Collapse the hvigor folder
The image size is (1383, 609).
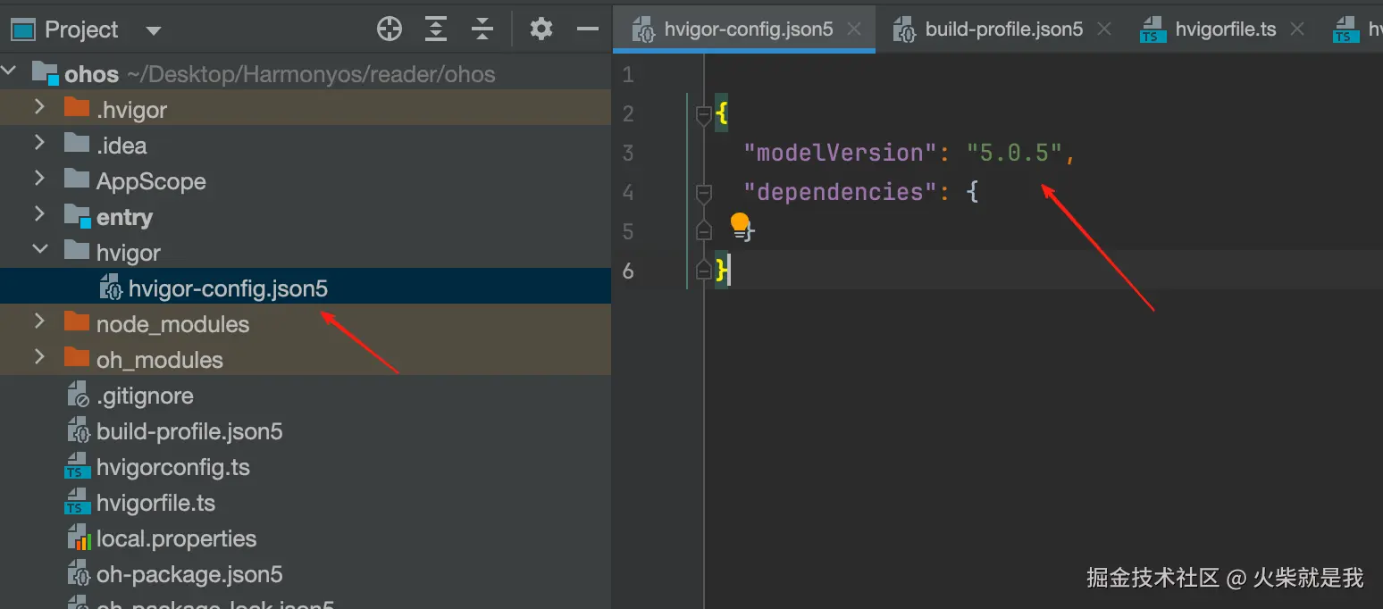click(39, 250)
